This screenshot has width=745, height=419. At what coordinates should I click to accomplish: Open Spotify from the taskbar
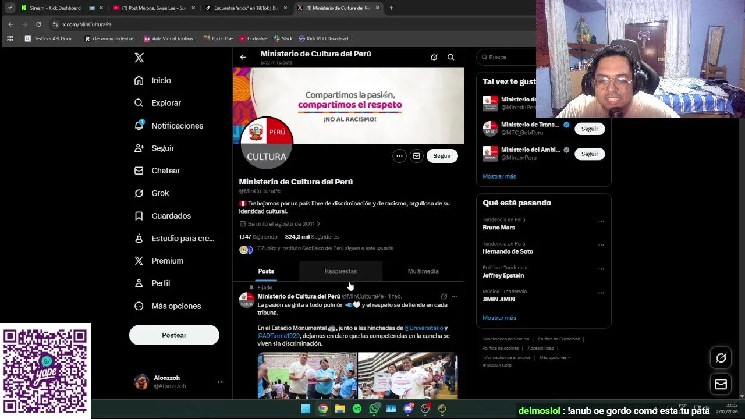tap(357, 409)
